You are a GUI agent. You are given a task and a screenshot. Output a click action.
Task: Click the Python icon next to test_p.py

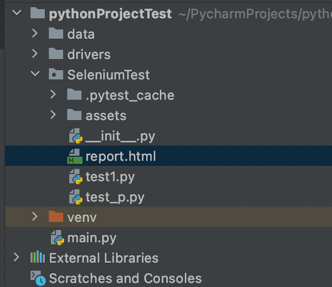click(x=75, y=197)
